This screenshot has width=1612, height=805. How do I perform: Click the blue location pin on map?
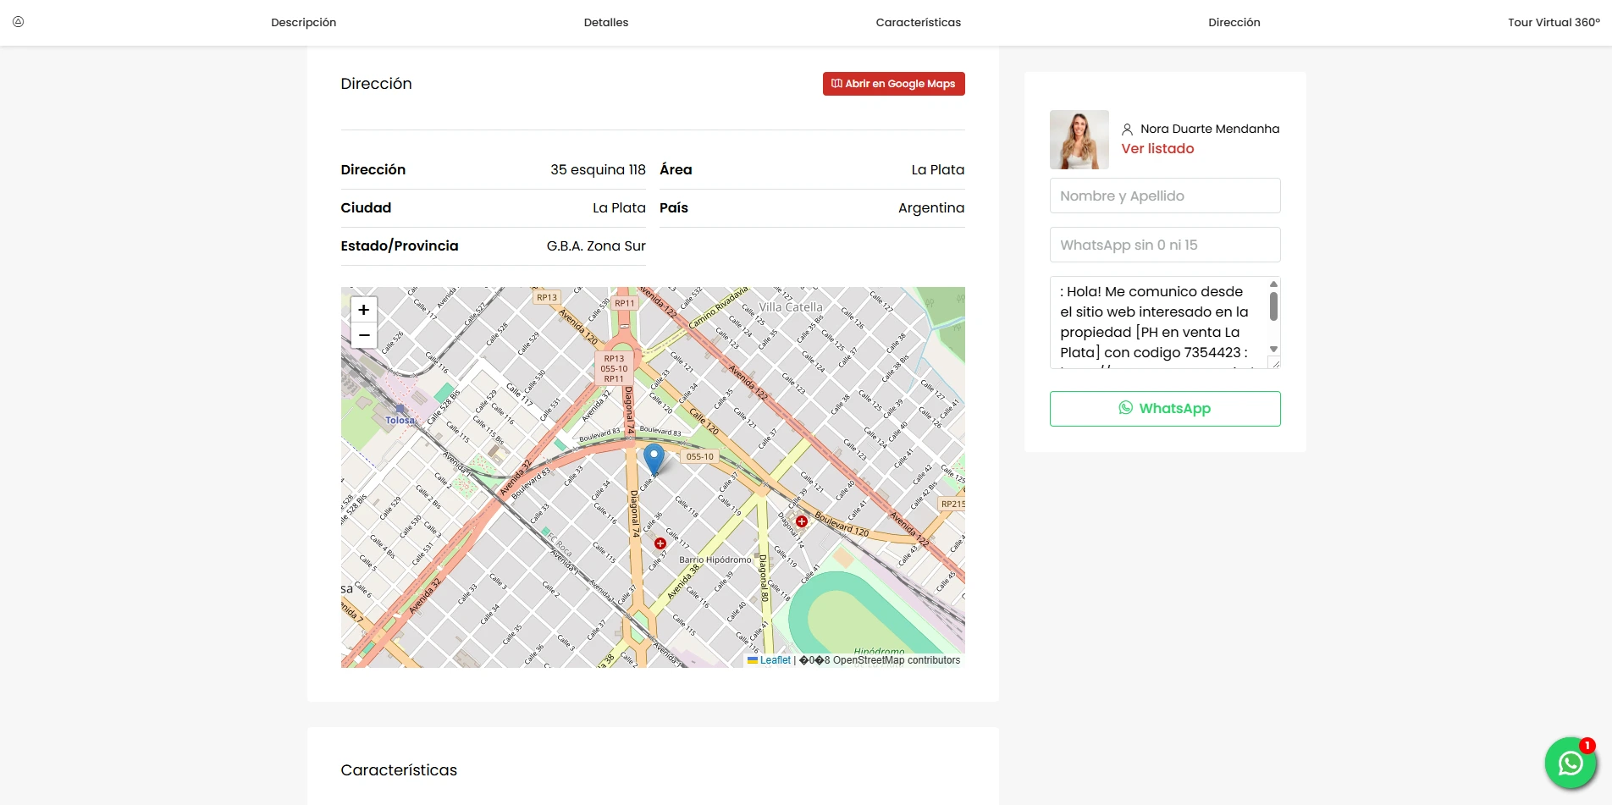coord(654,458)
